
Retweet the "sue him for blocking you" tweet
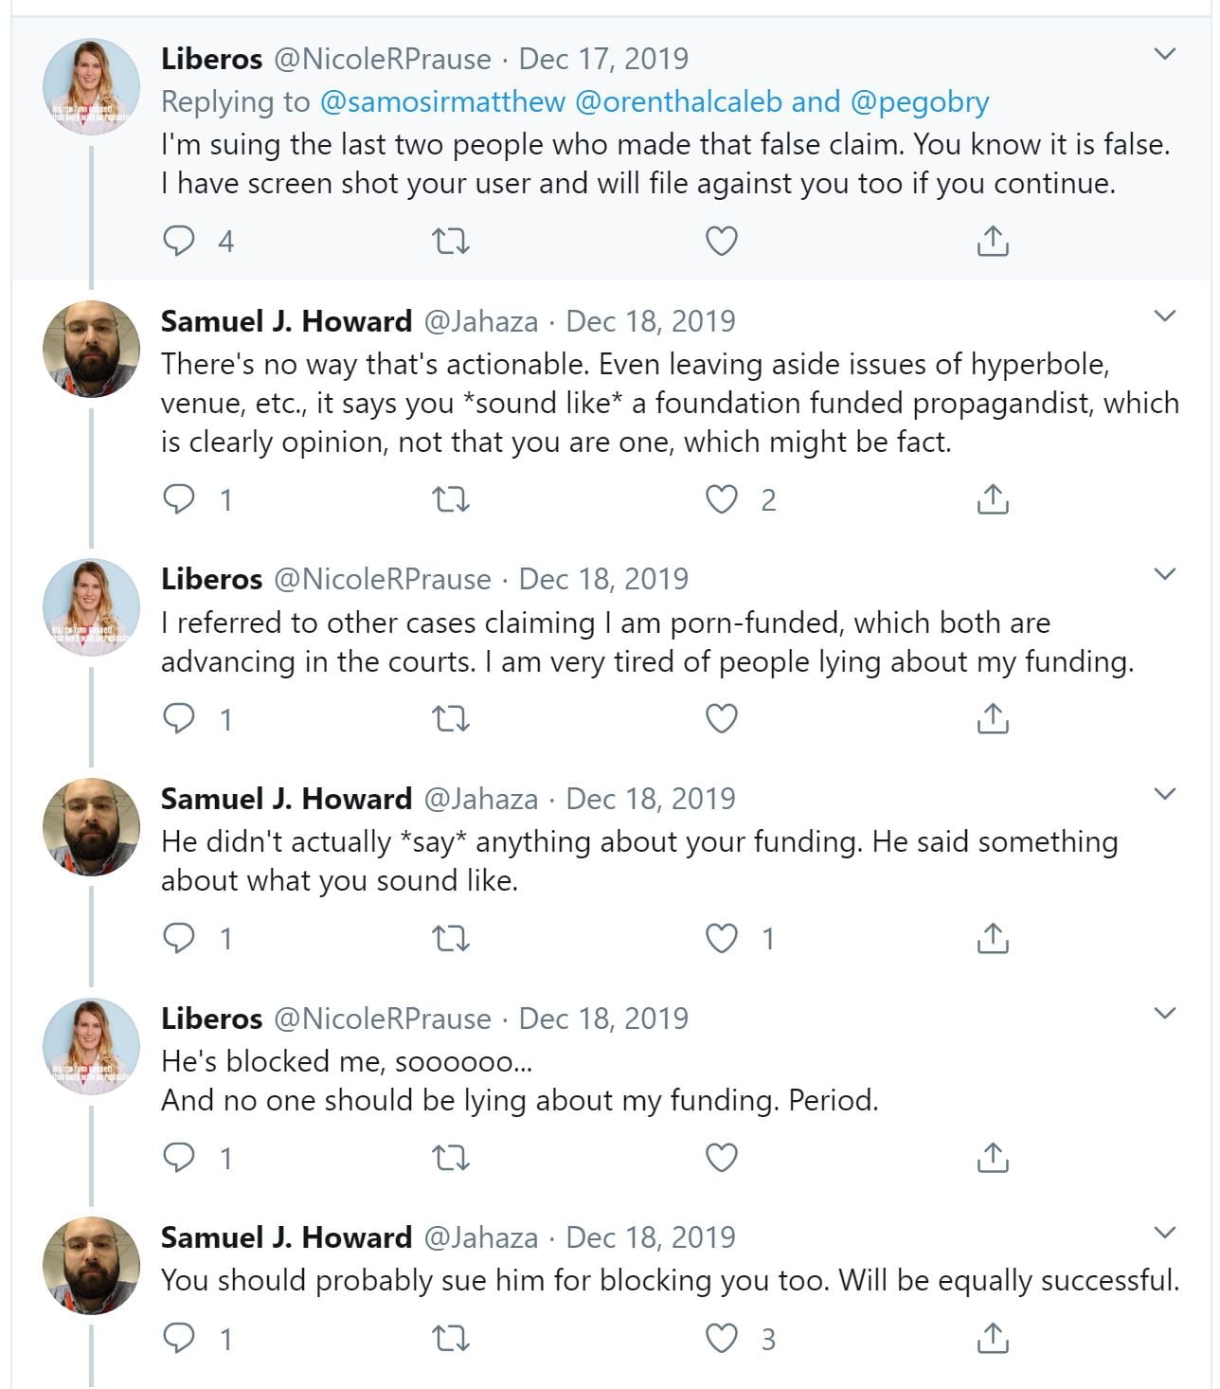pyautogui.click(x=451, y=1339)
